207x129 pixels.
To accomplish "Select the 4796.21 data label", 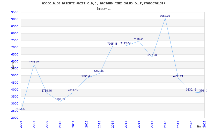I will [178, 76].
